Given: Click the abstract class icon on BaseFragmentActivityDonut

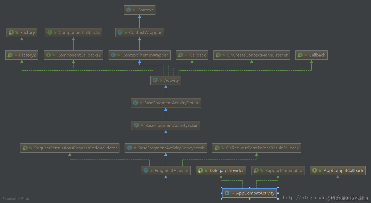Looking at the screenshot, I should (135, 103).
